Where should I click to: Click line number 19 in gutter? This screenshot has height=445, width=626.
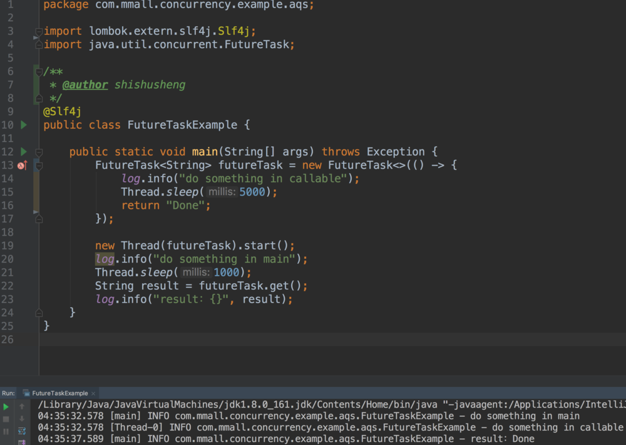7,246
